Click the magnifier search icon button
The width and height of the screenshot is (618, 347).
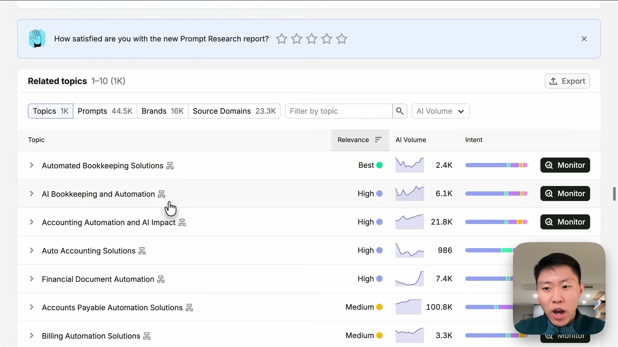pos(400,111)
